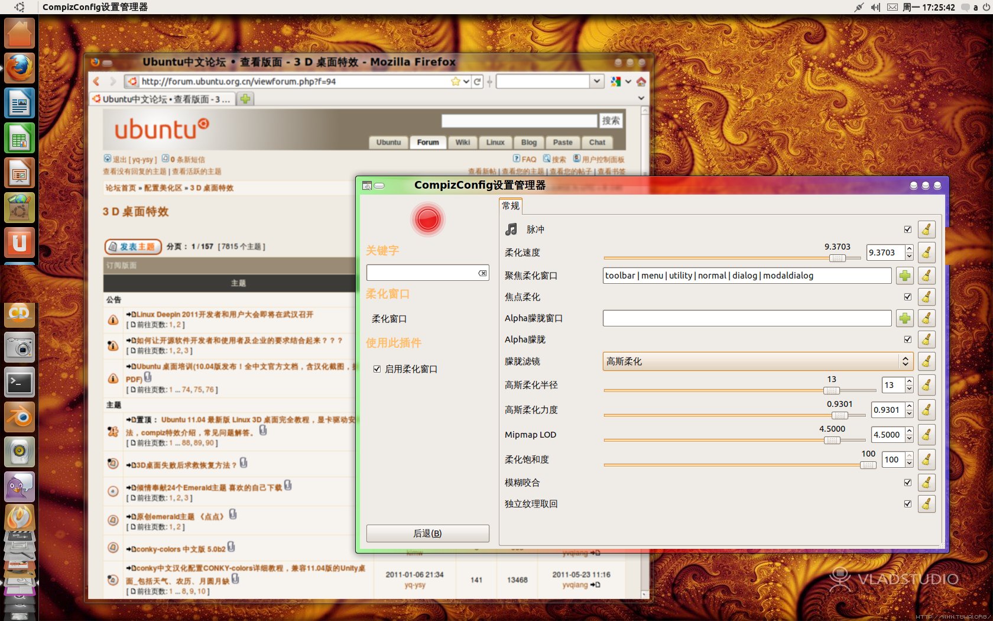The width and height of the screenshot is (993, 621).
Task: Reset 朦胧滤镜 with its broom icon
Action: pyautogui.click(x=926, y=361)
